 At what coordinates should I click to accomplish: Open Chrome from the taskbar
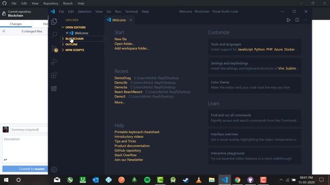pos(237,180)
